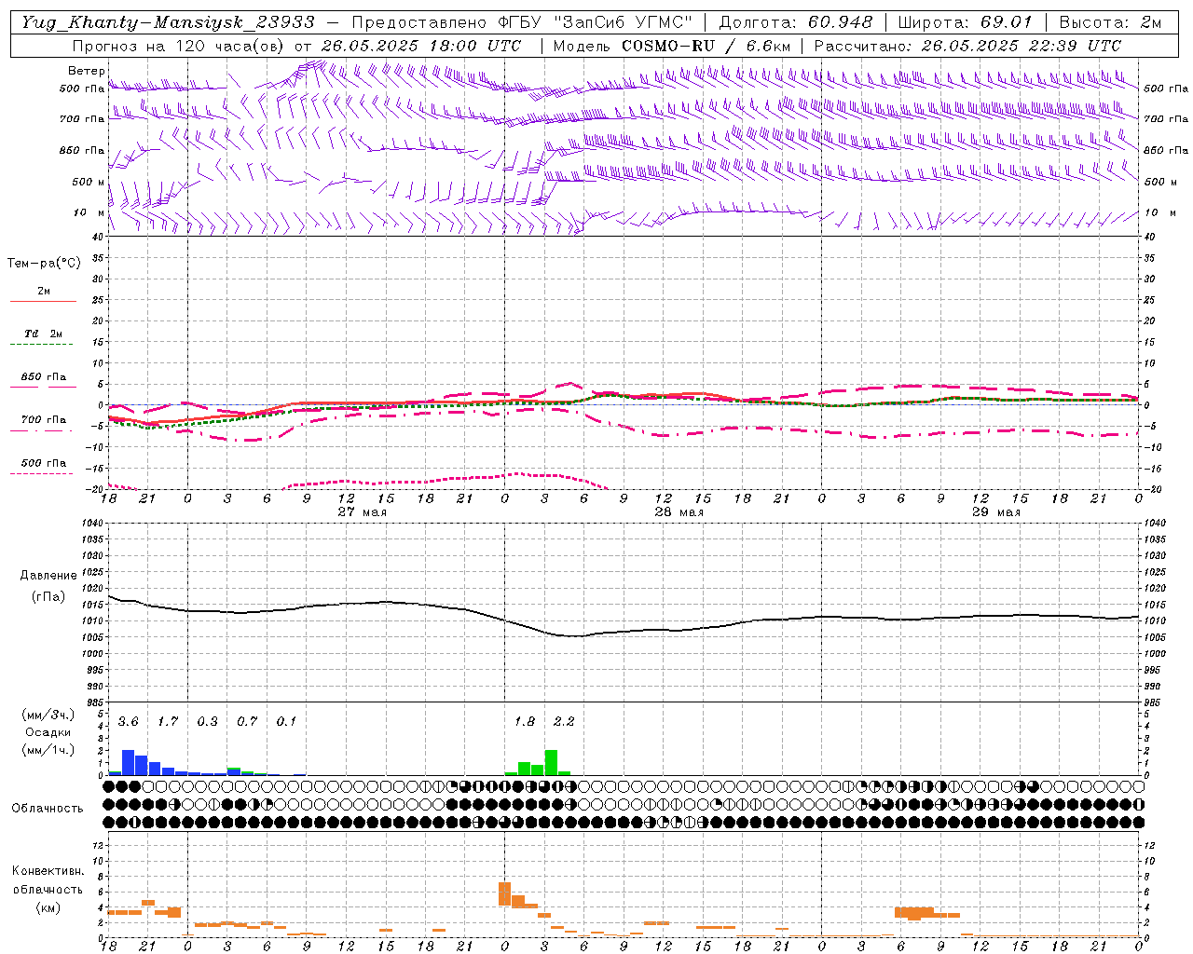Click the Ветер panel label
The image size is (1193, 954).
86,71
